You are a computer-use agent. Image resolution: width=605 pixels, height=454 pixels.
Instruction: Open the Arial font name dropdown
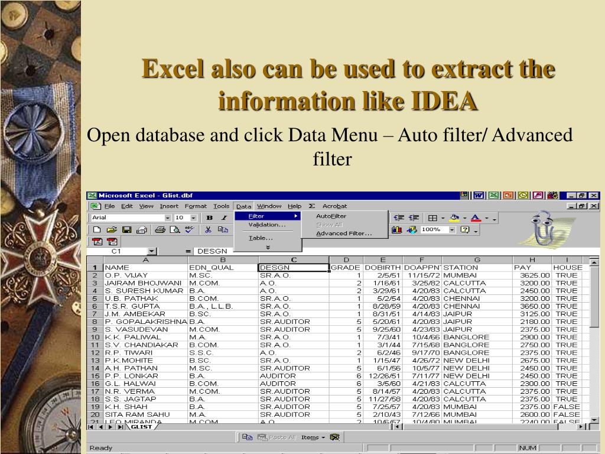point(167,218)
